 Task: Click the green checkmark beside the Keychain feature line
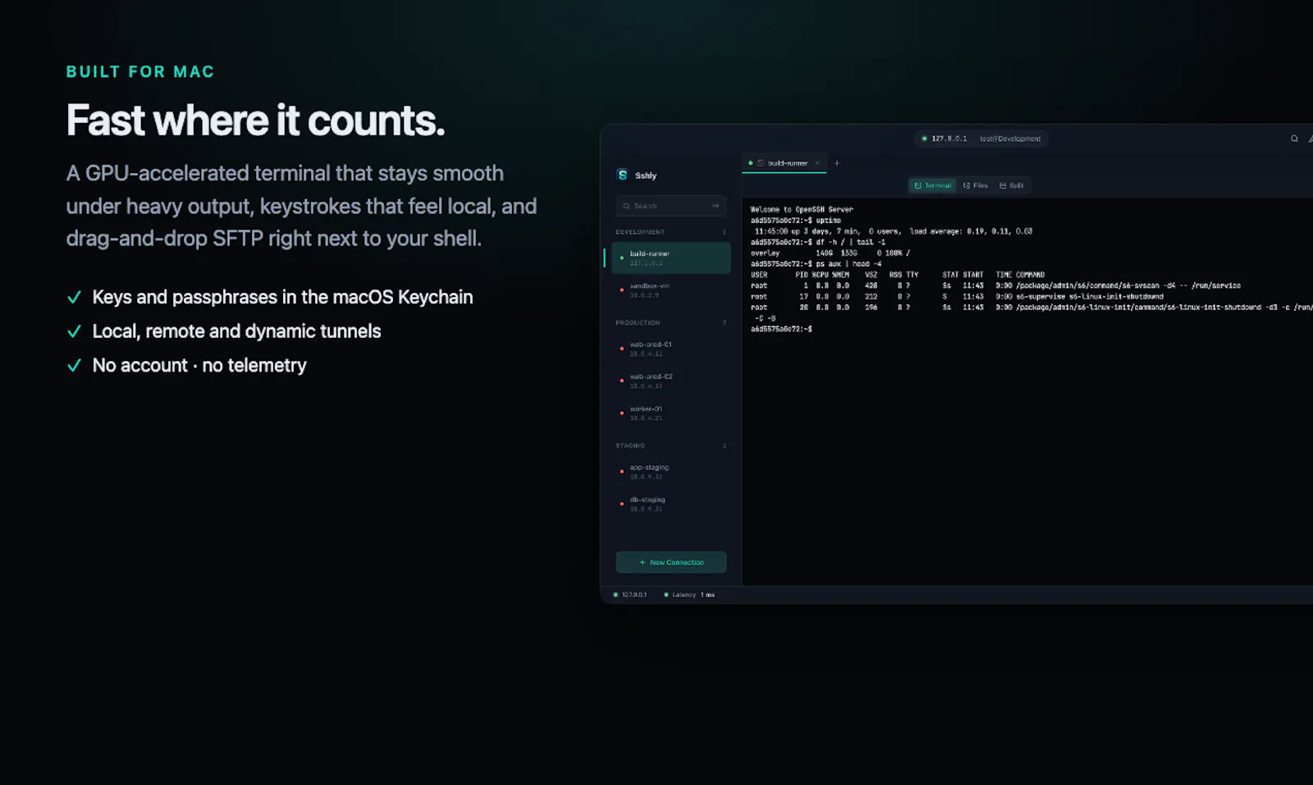coord(74,297)
